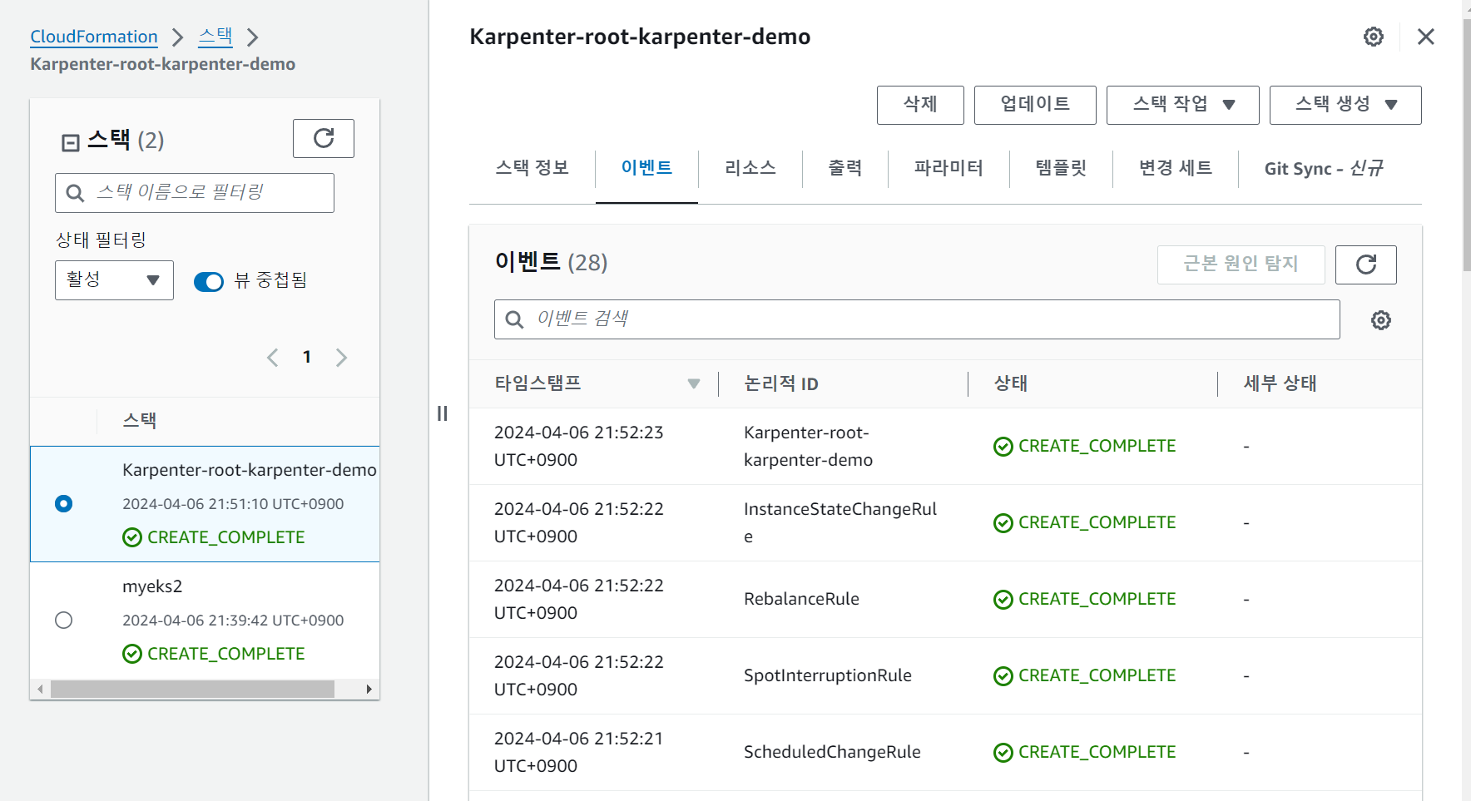Click the InstanceStateChangeRule logical ID
The width and height of the screenshot is (1471, 801).
pos(840,522)
